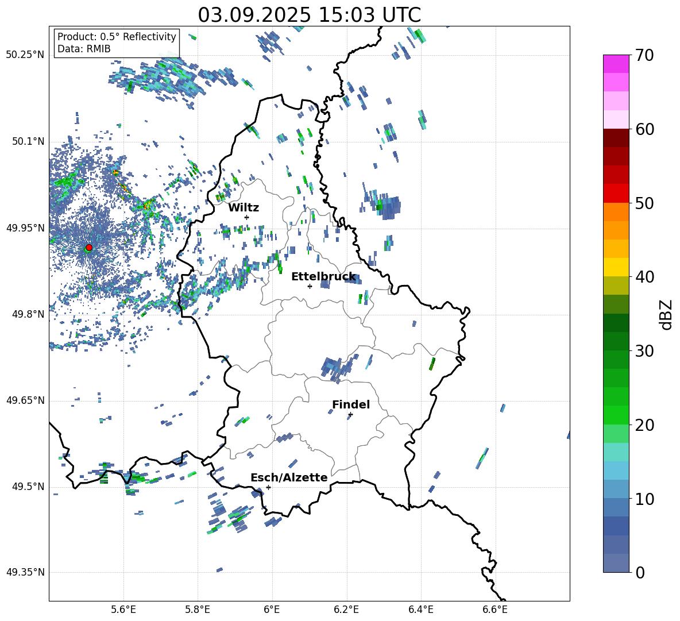Click the Product: 0.5° Reflectivity text

tap(117, 37)
